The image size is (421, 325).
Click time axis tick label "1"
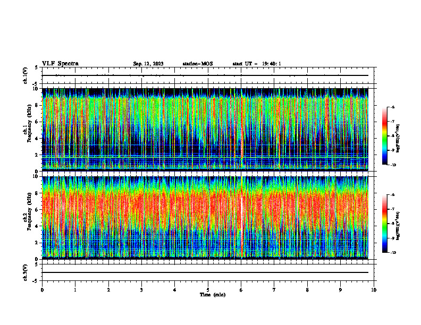[75, 290]
